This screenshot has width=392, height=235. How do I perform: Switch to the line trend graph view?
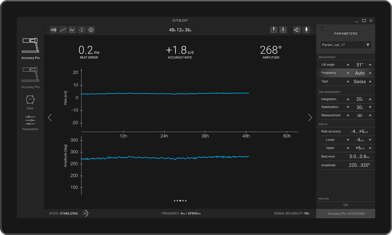tap(72, 30)
